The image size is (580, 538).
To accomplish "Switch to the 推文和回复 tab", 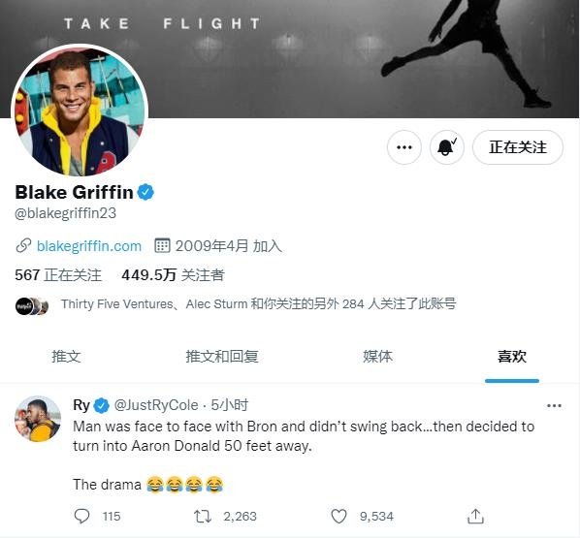I will 222,357.
